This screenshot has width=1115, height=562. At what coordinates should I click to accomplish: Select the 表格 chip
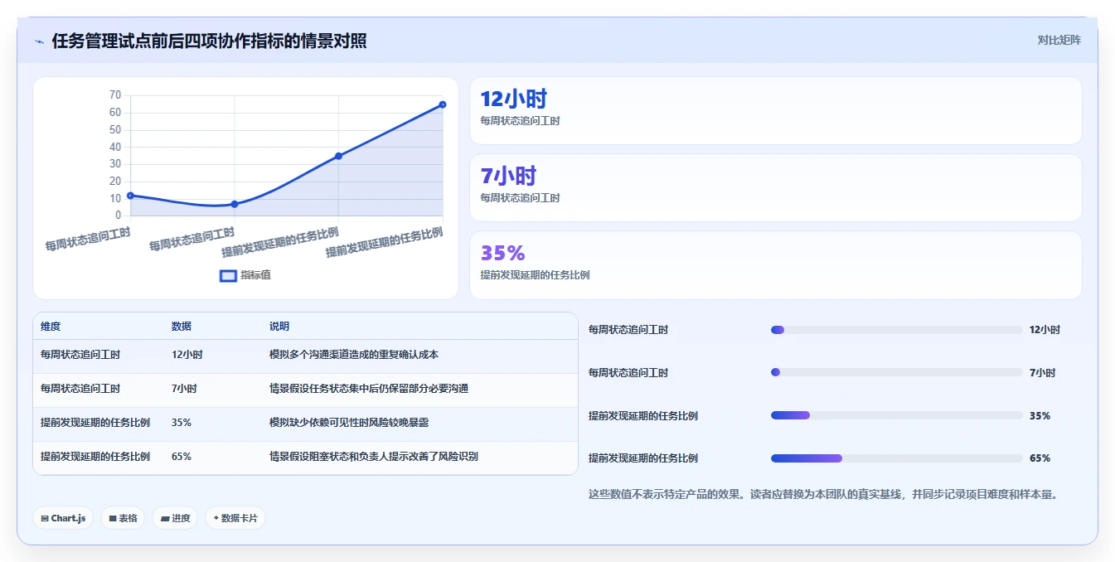[x=123, y=518]
